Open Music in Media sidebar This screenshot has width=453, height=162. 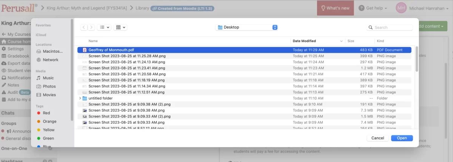pos(45,78)
